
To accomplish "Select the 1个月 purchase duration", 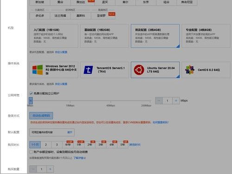I will [x=35, y=145].
